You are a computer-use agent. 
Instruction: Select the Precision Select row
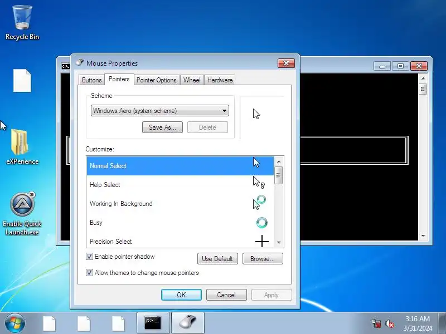pos(180,241)
